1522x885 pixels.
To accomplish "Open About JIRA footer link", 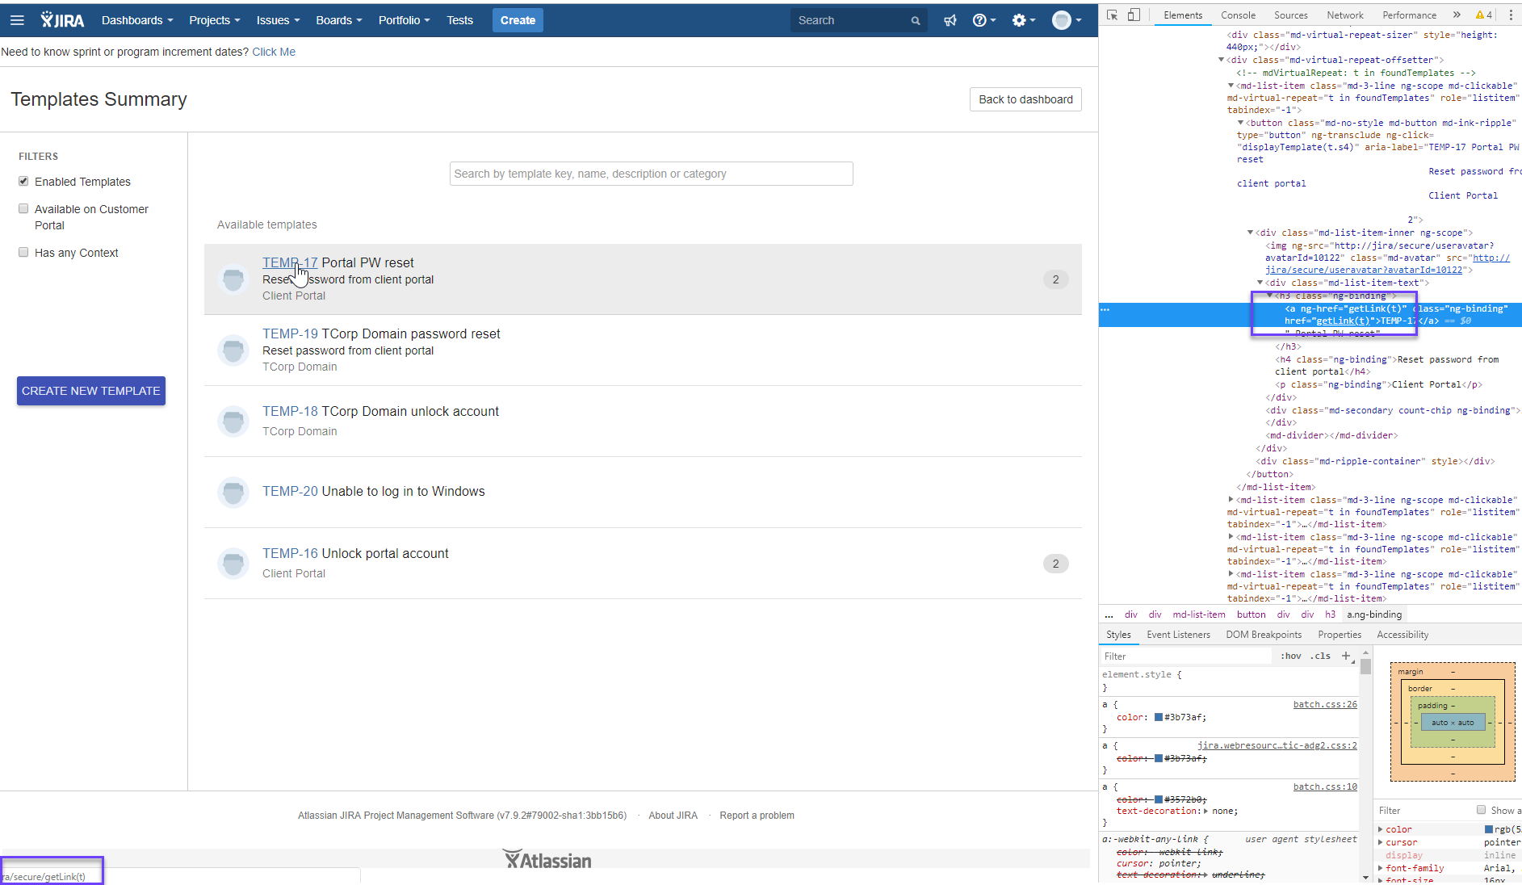I will coord(673,816).
